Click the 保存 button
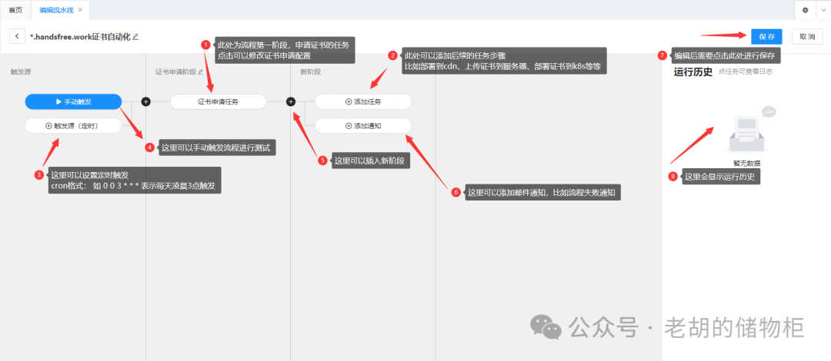Screen dimensions: 831x361 click(x=766, y=37)
